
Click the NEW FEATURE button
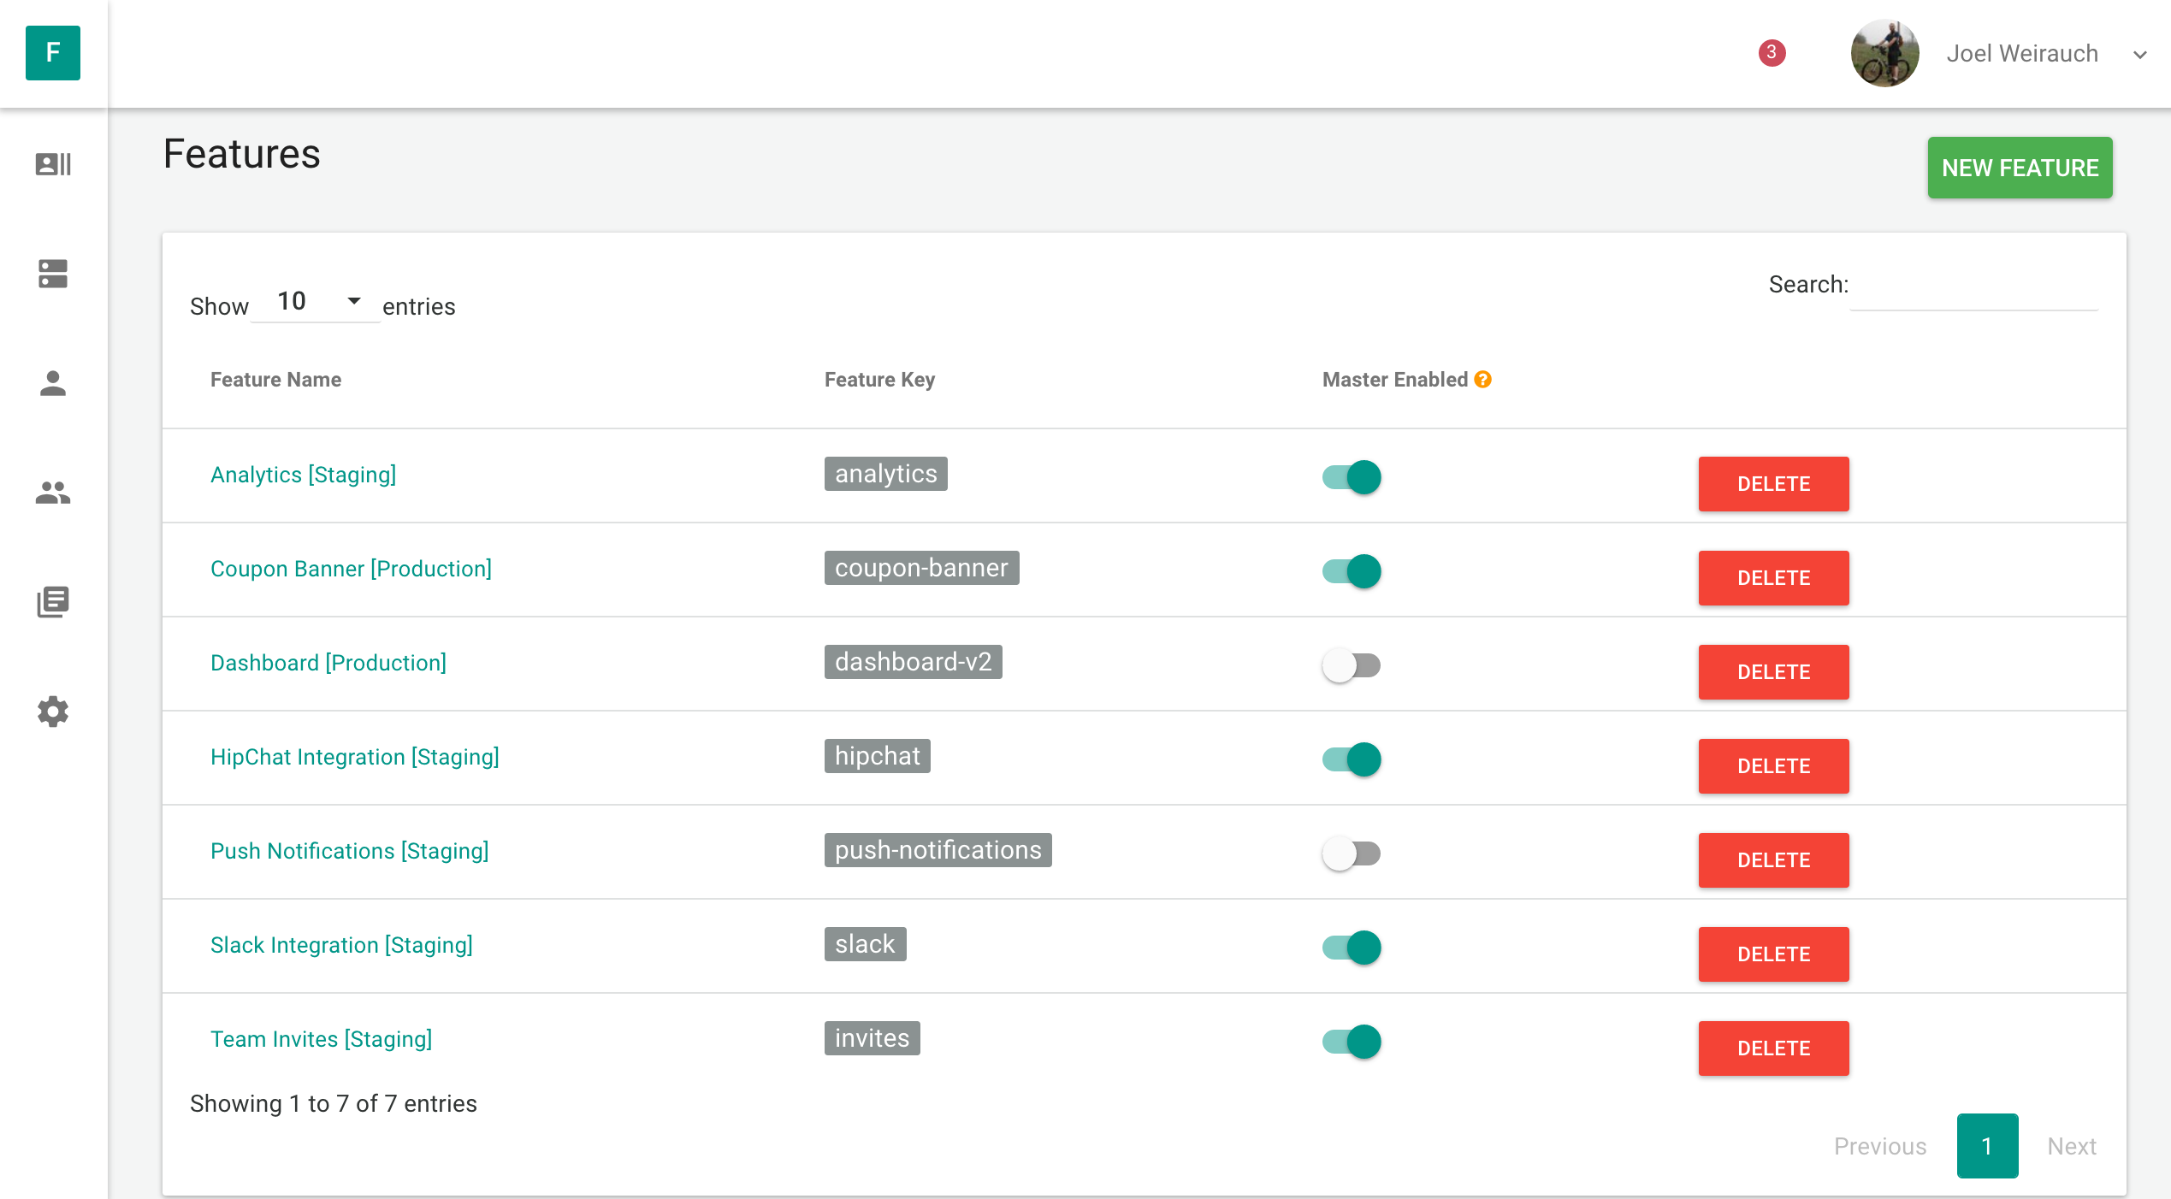pyautogui.click(x=2020, y=168)
